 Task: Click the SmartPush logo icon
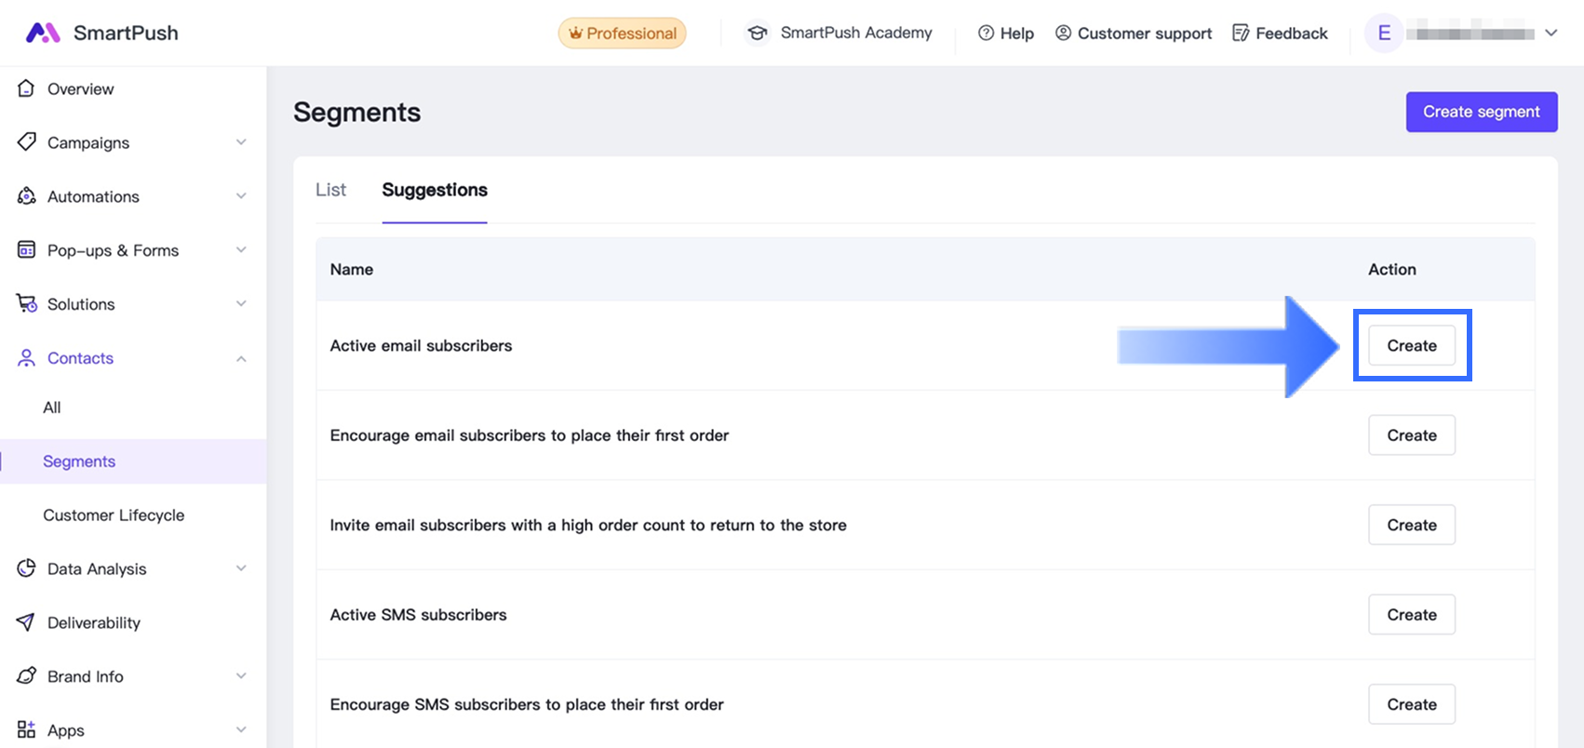[x=43, y=33]
